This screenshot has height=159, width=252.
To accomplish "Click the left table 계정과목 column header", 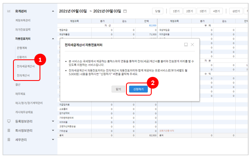I will pyautogui.click(x=74, y=21).
